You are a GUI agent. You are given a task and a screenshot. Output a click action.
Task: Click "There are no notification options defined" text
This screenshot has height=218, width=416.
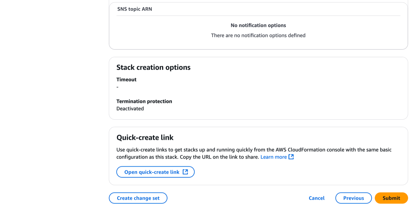pos(258,35)
